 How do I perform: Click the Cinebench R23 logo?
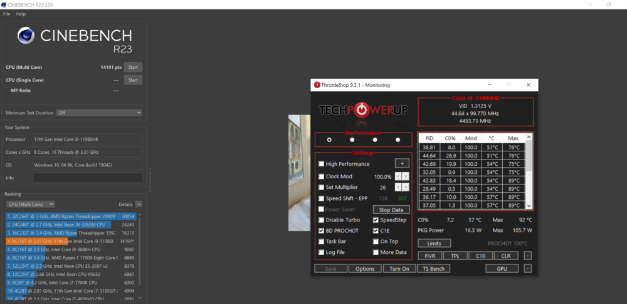(x=75, y=39)
